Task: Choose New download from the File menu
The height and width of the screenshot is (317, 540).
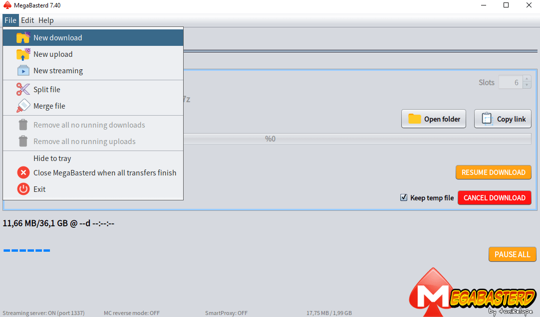Action: tap(93, 37)
